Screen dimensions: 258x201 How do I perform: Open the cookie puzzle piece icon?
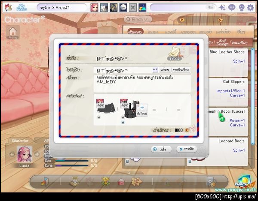pyautogui.click(x=137, y=181)
